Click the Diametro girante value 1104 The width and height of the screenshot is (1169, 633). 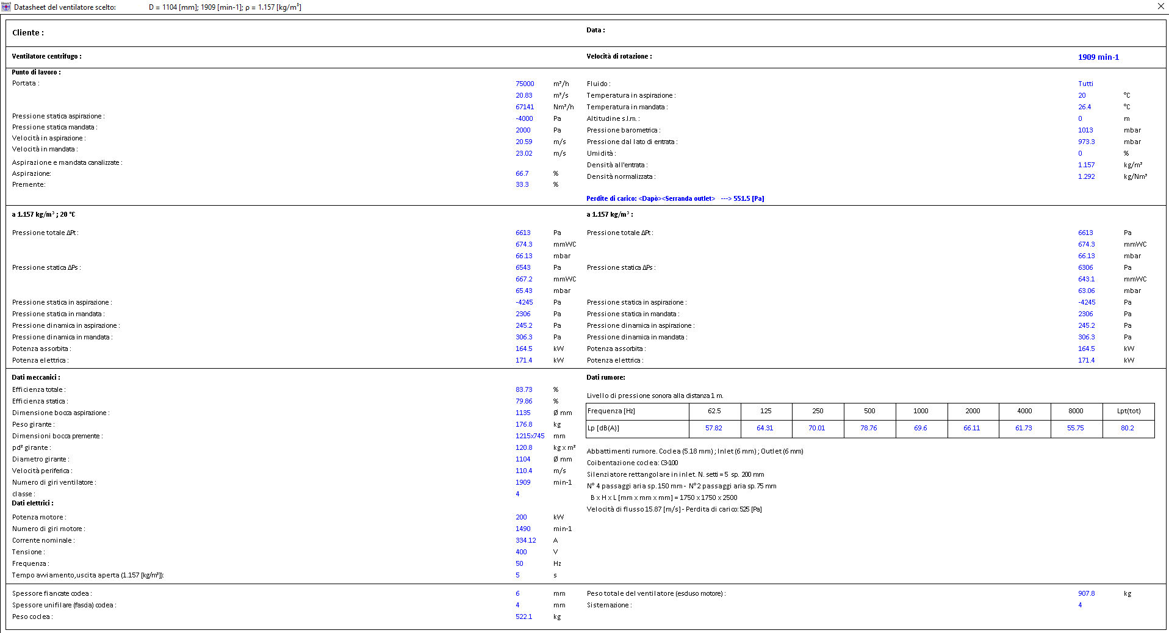[522, 459]
